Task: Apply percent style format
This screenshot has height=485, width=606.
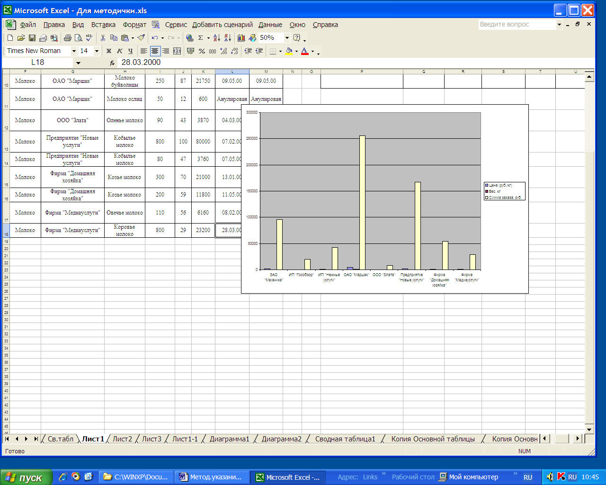Action: tap(202, 51)
